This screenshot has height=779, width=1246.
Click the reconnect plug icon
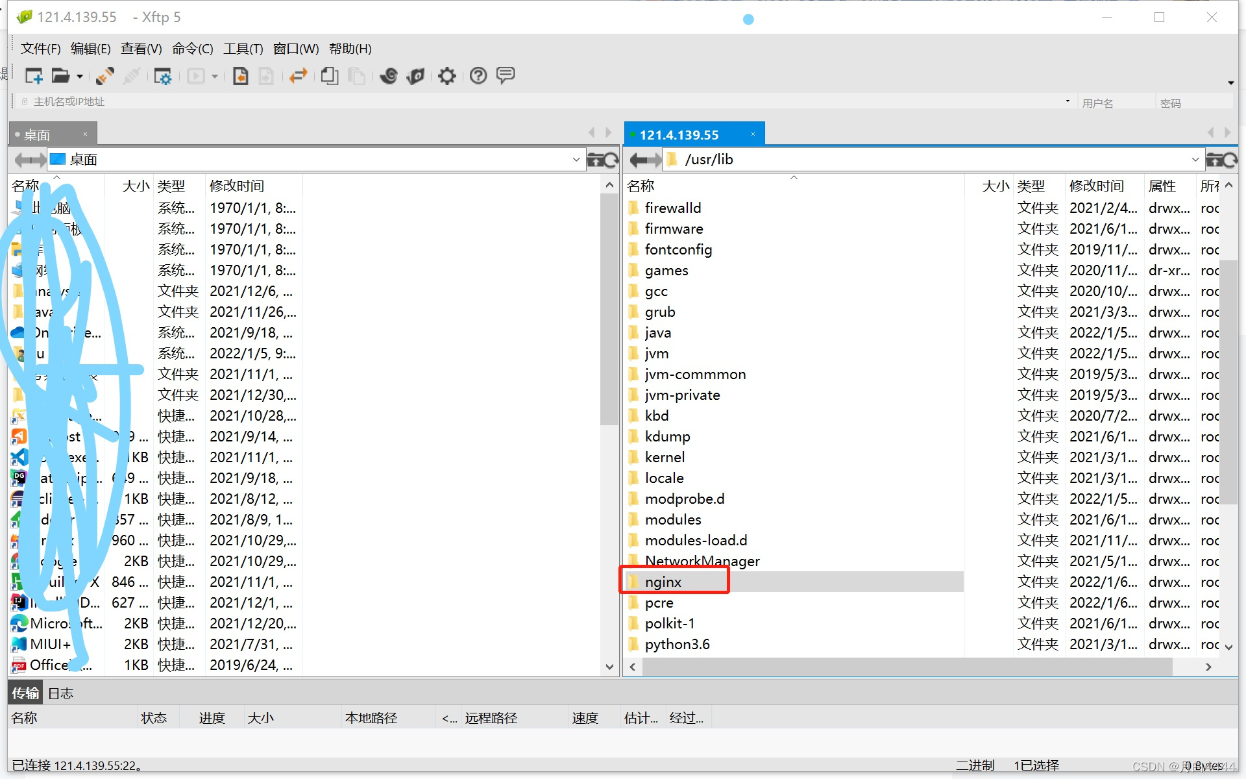(104, 76)
